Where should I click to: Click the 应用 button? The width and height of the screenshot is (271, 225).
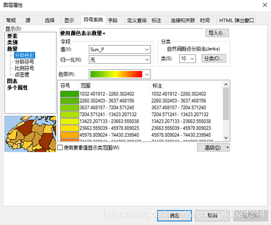[251, 215]
